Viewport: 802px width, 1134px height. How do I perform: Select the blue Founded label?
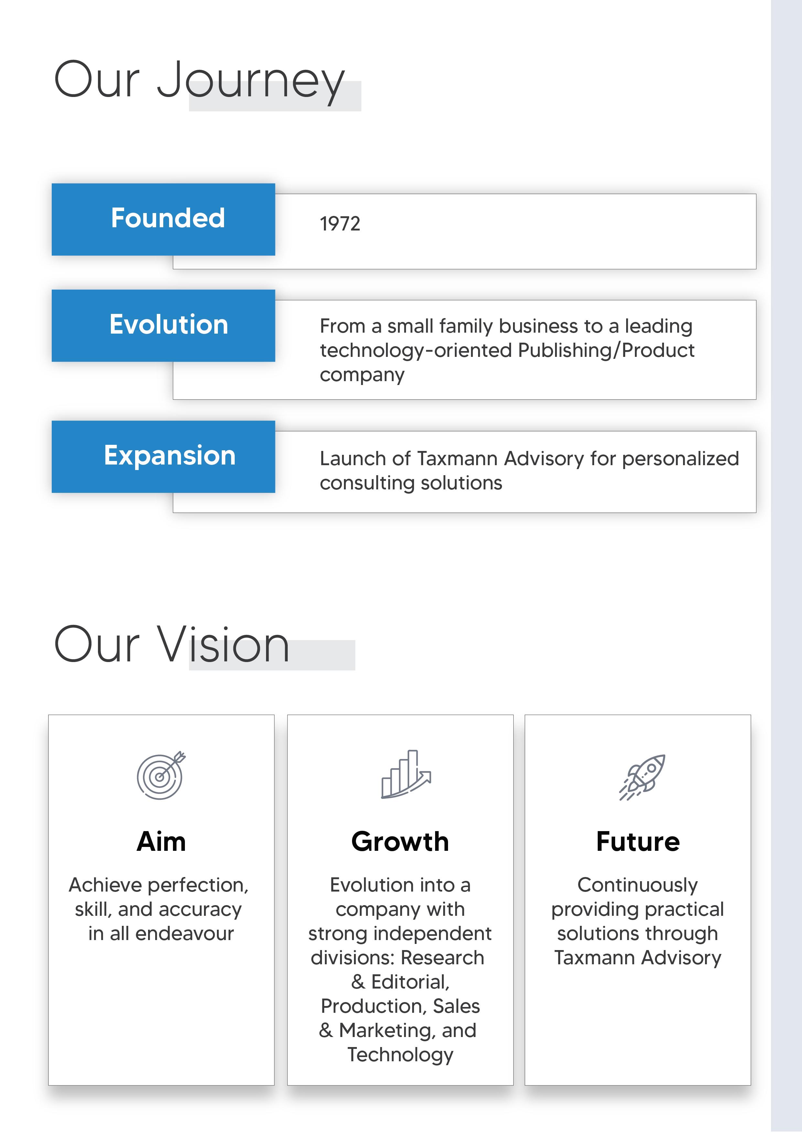point(164,219)
